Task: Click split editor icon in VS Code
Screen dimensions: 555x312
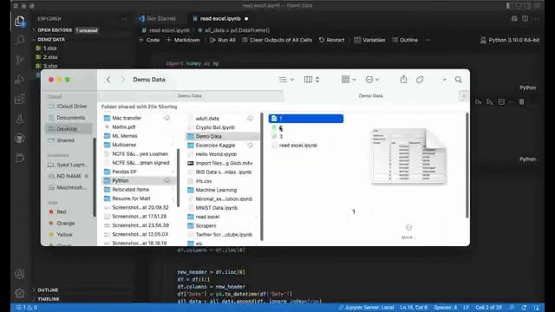Action: pos(525,18)
